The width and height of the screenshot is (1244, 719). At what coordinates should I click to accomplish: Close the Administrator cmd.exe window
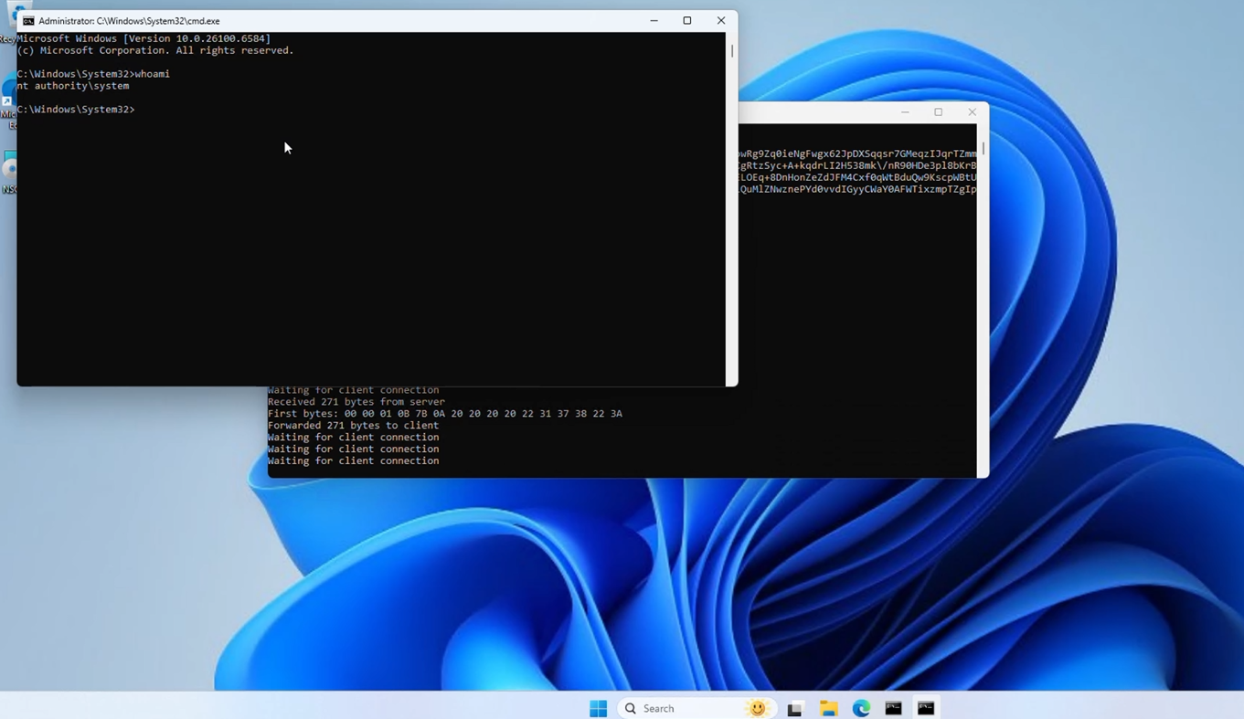pos(721,21)
